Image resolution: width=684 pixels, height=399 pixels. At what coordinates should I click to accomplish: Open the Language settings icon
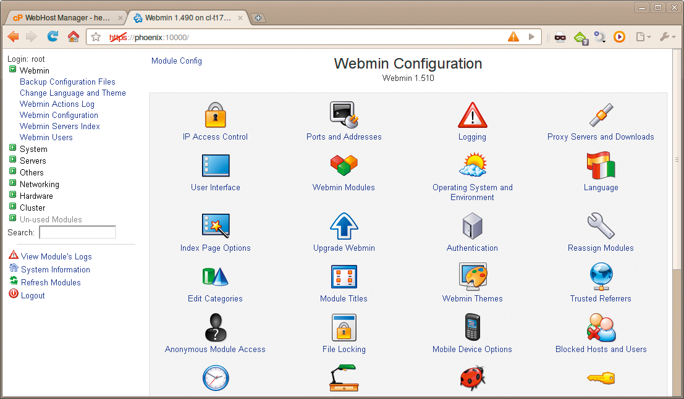(600, 171)
